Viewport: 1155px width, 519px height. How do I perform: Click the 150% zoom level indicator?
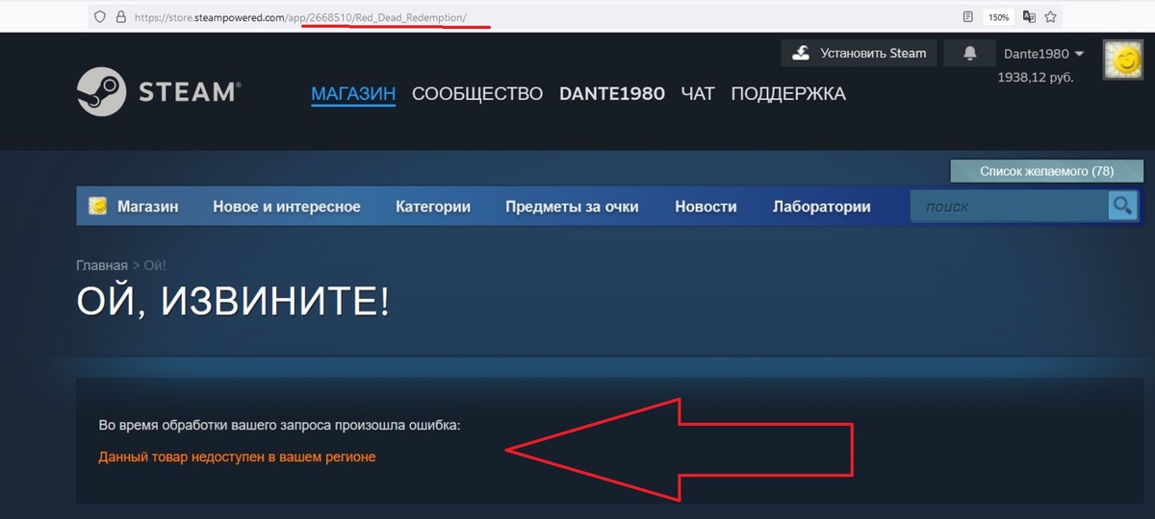pos(998,17)
